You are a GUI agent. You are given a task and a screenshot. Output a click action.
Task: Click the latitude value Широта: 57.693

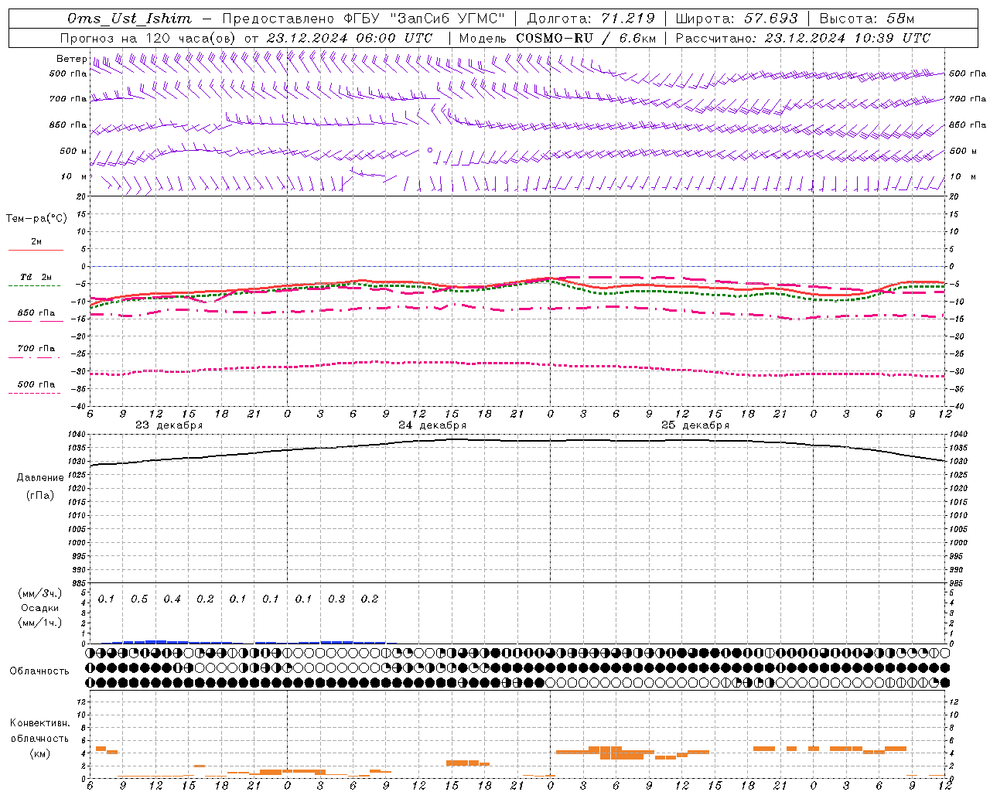tap(736, 19)
